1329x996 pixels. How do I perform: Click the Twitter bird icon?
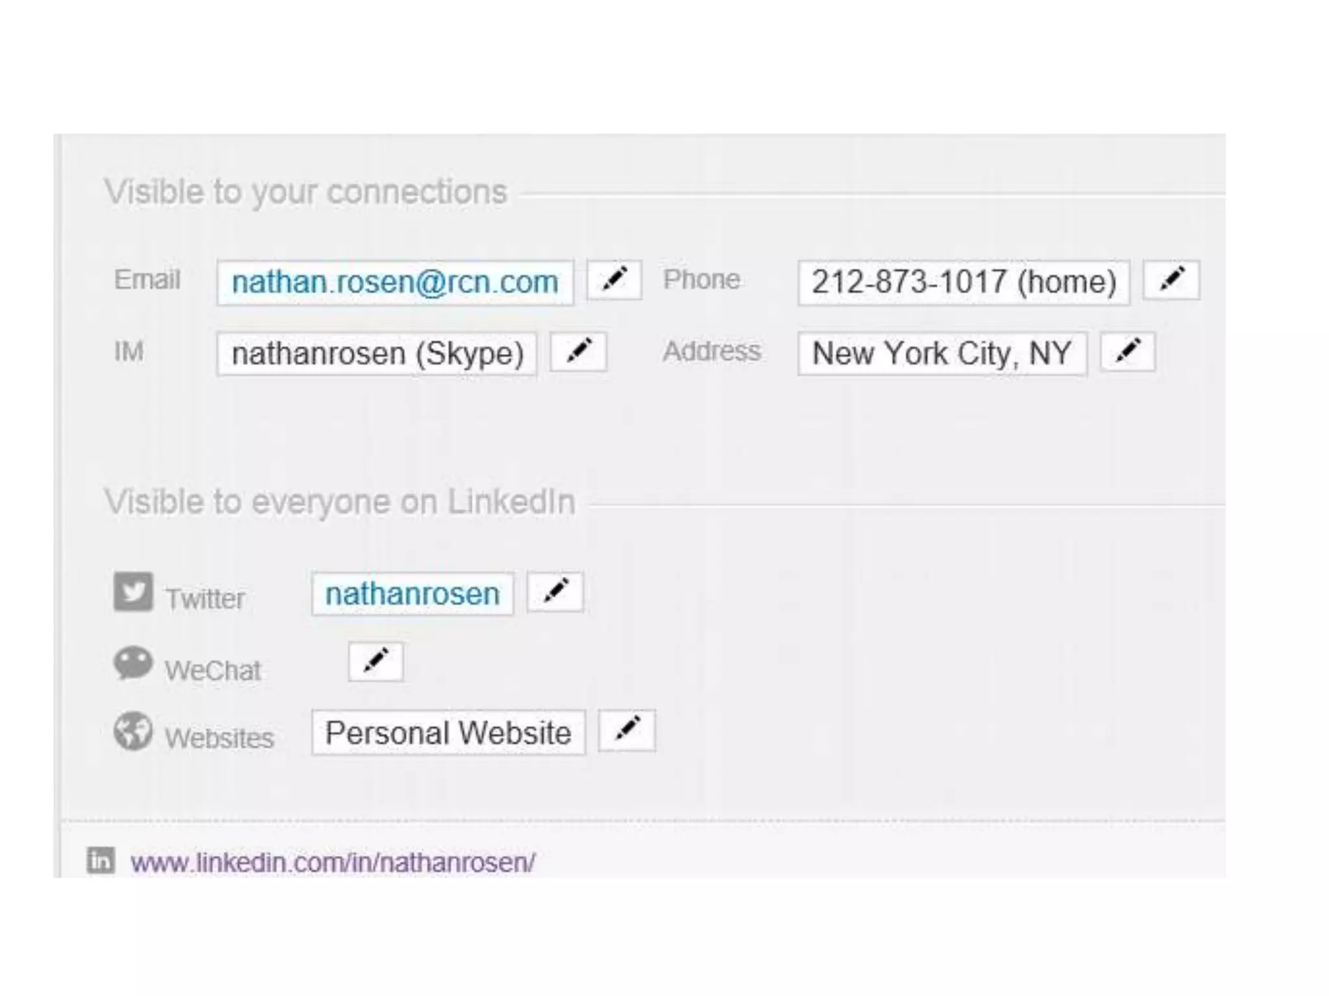point(133,591)
